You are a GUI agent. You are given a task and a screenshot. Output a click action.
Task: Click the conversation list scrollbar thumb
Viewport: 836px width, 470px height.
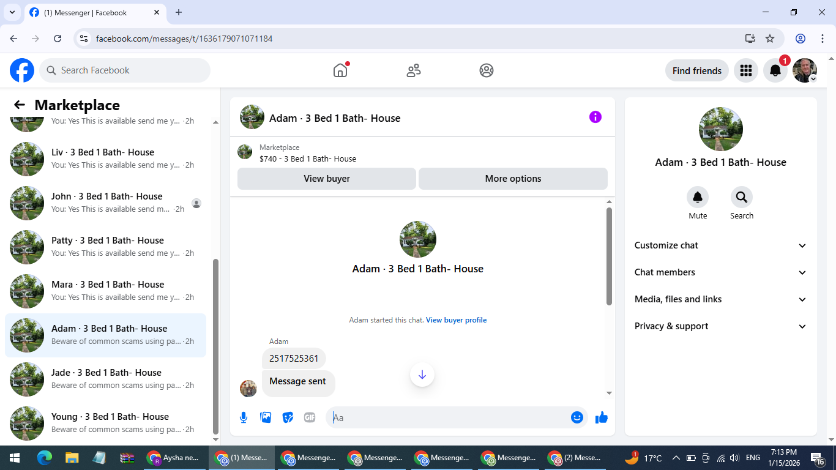click(x=215, y=346)
